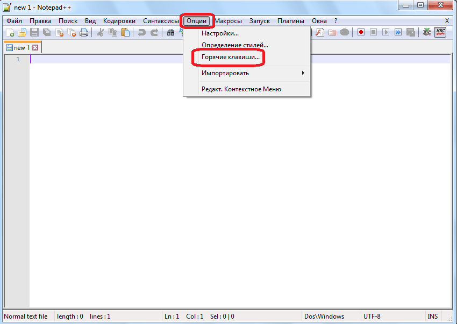457x324 pixels.
Task: Click the Cut scissors icon
Action: click(100, 32)
